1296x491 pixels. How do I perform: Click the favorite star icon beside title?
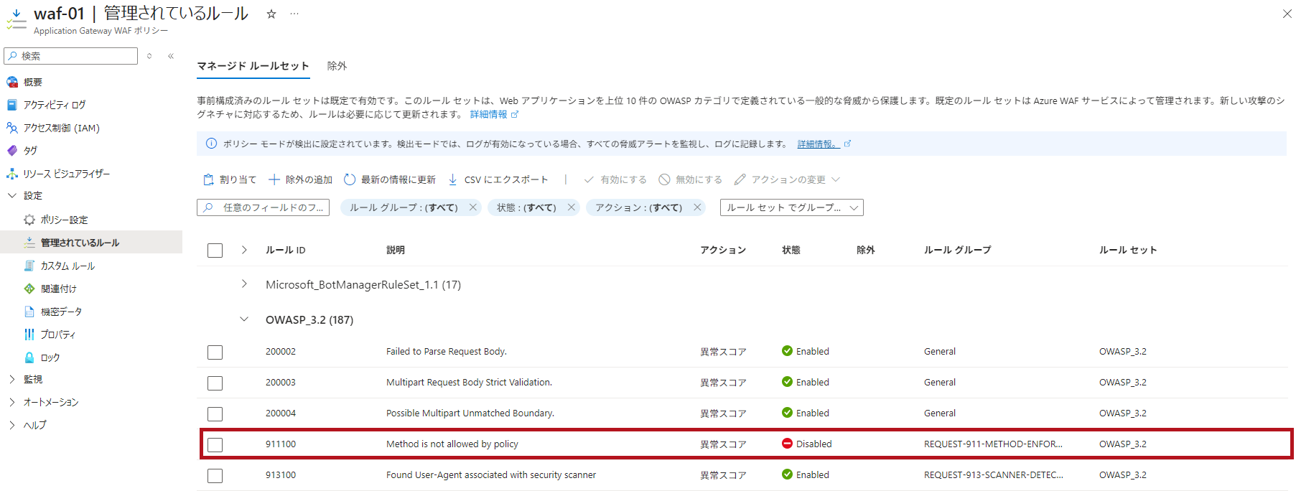click(x=271, y=14)
